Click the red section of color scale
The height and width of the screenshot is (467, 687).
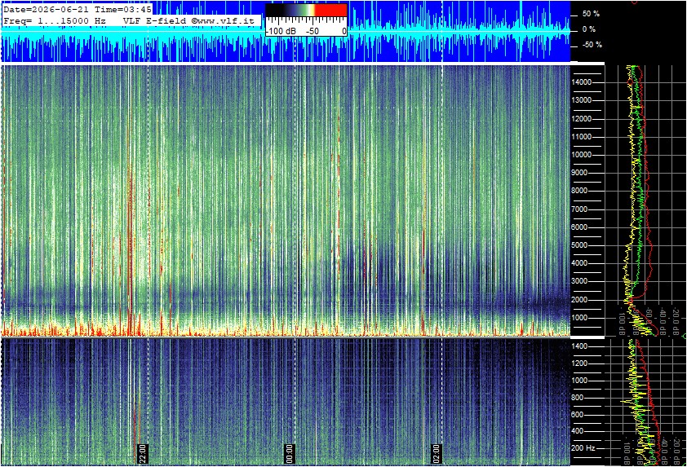tap(330, 11)
